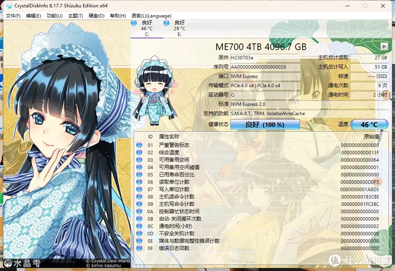Click the drive letter field C:
This screenshot has height=271, width=395.
265,95
